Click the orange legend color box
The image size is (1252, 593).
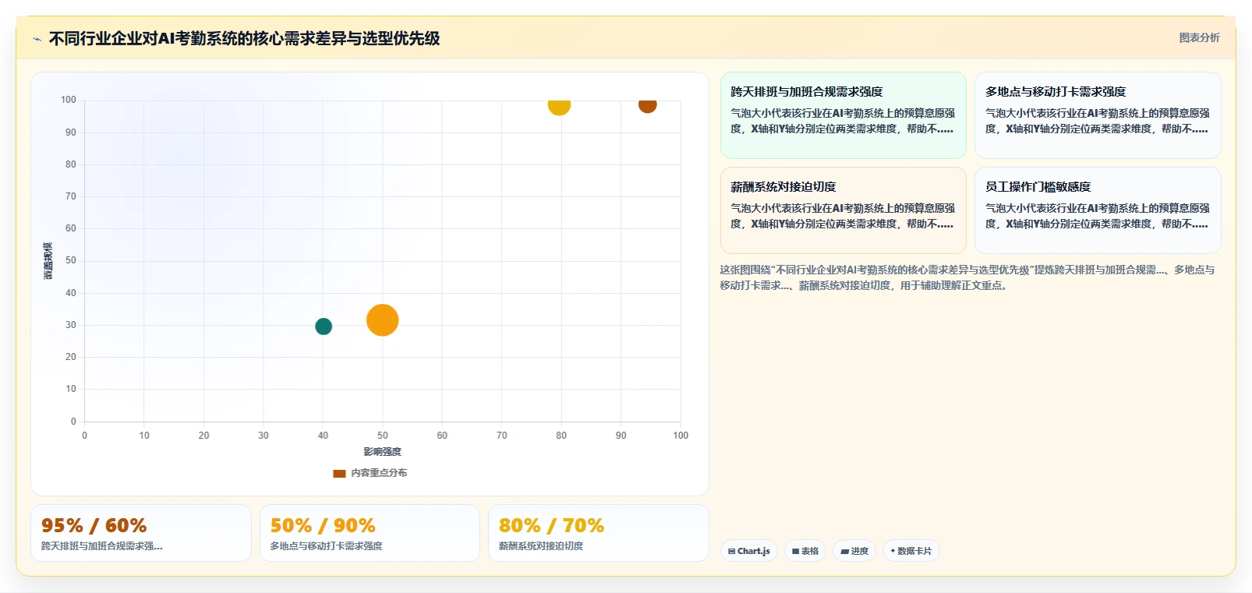pos(339,473)
